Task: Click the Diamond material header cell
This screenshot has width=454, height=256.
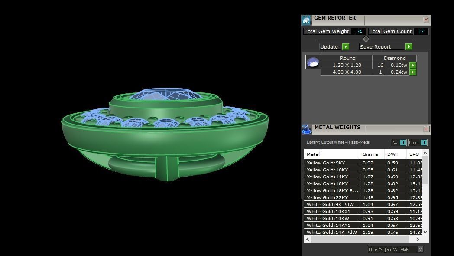Action: [x=395, y=58]
